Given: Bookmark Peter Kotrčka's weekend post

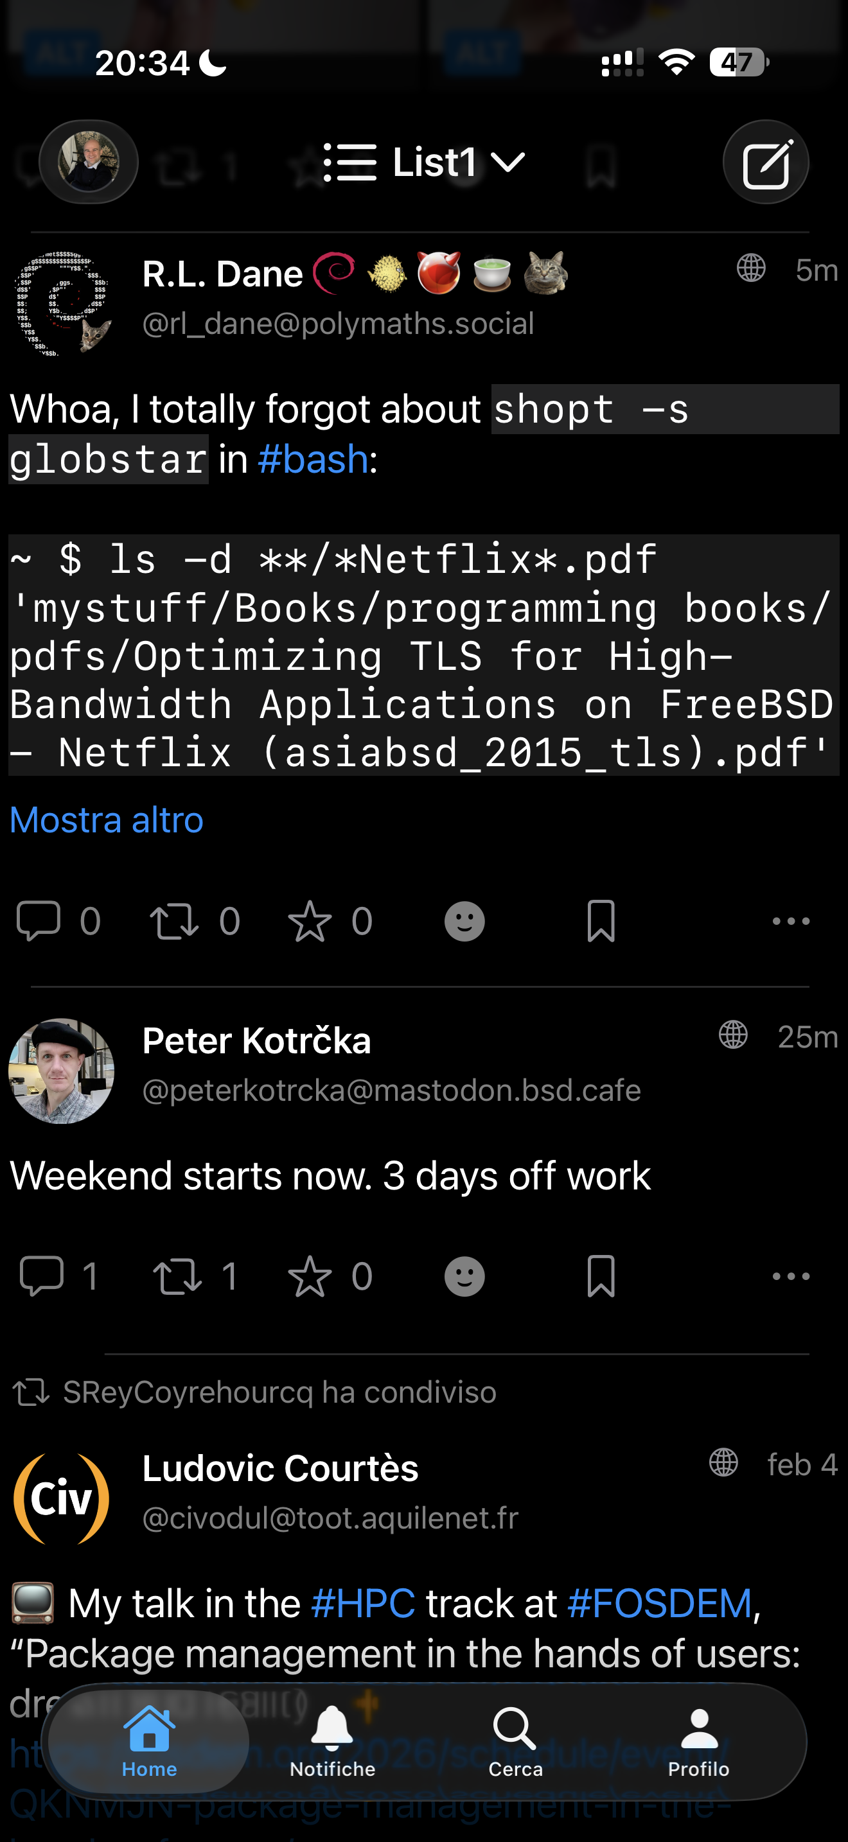Looking at the screenshot, I should (601, 1276).
